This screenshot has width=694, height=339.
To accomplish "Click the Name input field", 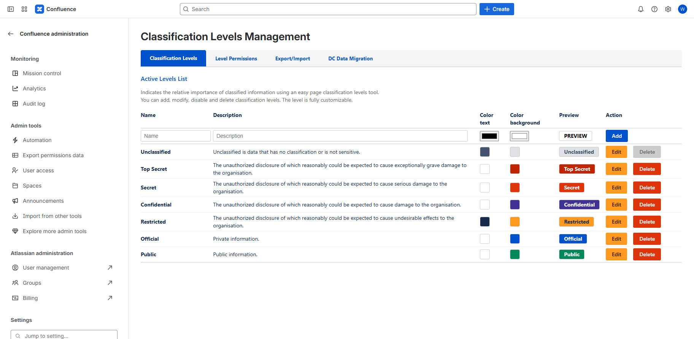I will (x=175, y=136).
